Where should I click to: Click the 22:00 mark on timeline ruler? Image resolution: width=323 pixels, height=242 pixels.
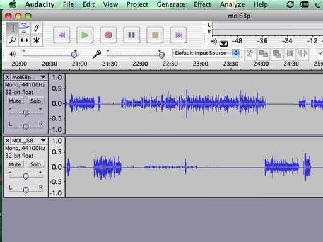pos(140,64)
